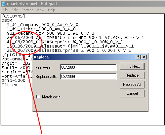The width and height of the screenshot is (165, 135).
Task: Click the Replace dialog title bar
Action: (x=84, y=57)
